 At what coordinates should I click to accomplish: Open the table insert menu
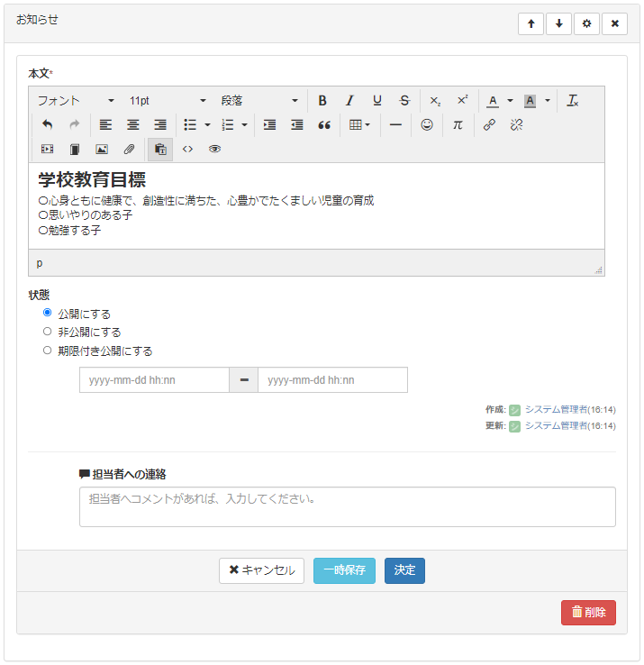coord(359,125)
